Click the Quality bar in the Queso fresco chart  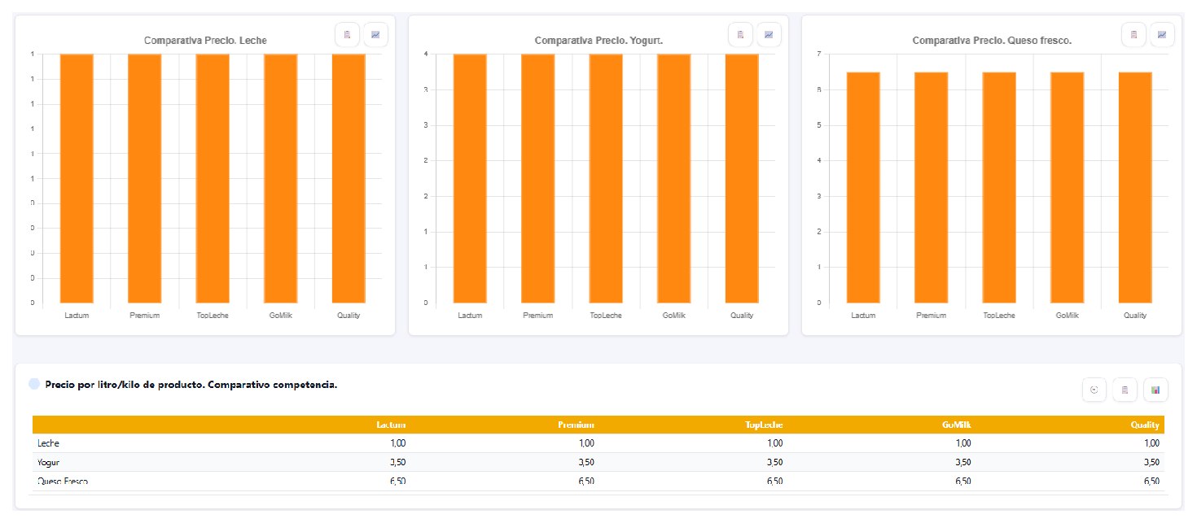[x=1135, y=187]
